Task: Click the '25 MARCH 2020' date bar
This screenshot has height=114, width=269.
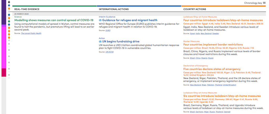Action: (x=139, y=14)
